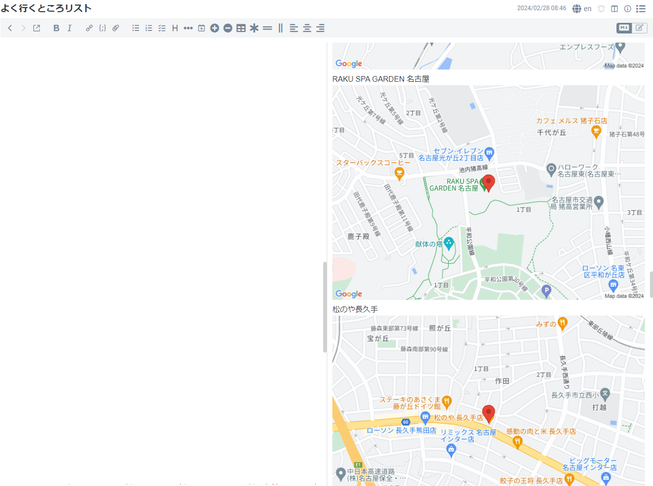Click the note timestamp 2024/02/28 08:46
This screenshot has width=653, height=486.
(x=541, y=8)
